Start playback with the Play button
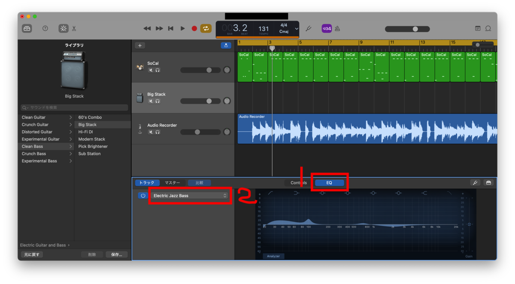 pyautogui.click(x=183, y=28)
